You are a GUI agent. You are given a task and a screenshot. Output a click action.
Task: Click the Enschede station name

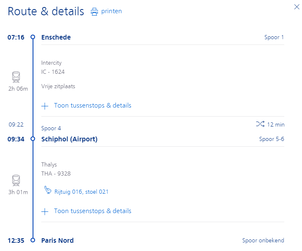coord(56,38)
